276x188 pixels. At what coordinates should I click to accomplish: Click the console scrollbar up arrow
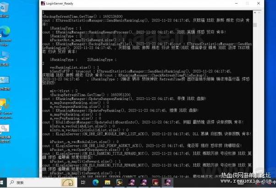tap(255, 13)
